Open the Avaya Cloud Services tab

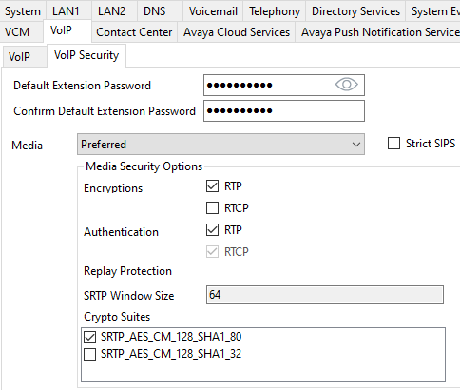[237, 32]
